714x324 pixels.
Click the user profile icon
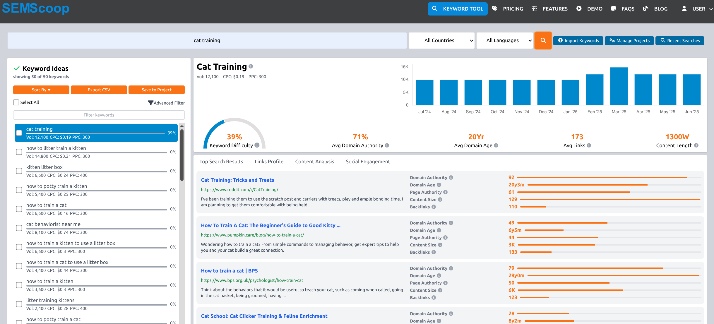pos(684,9)
